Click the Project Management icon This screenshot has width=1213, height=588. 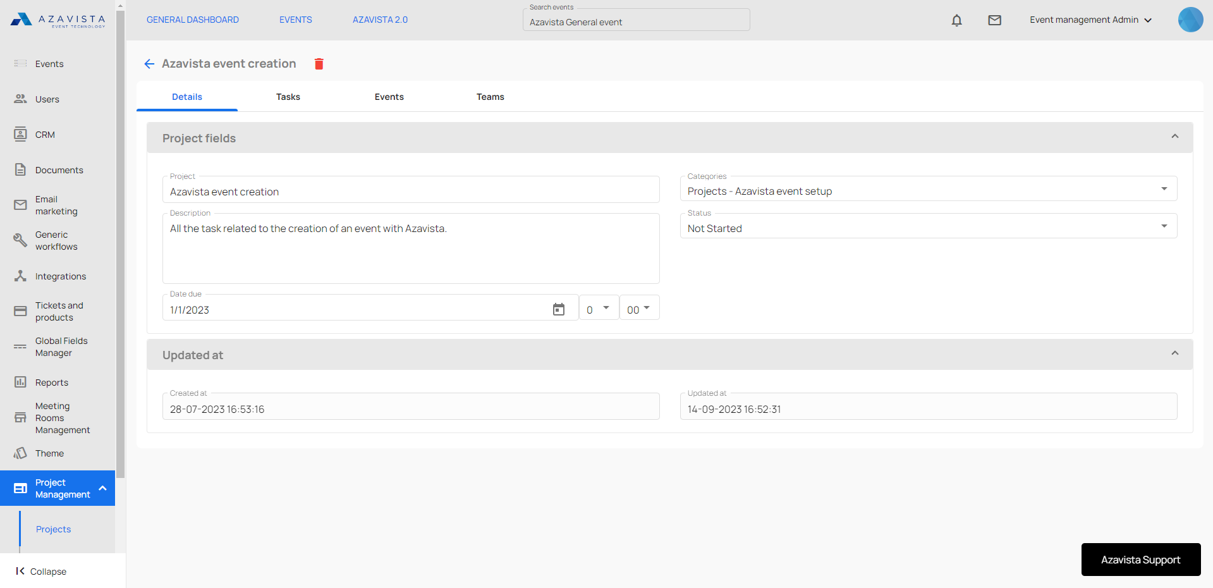[x=20, y=488]
